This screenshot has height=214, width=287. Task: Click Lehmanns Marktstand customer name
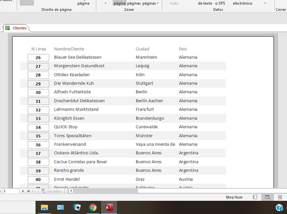[76, 109]
